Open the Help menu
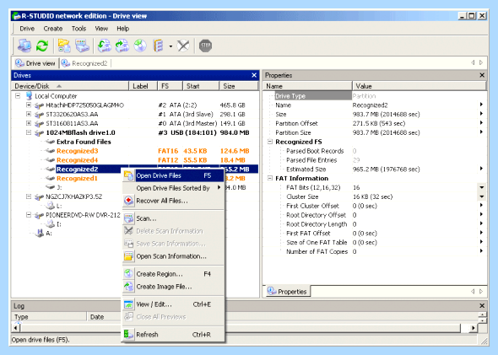 123,29
